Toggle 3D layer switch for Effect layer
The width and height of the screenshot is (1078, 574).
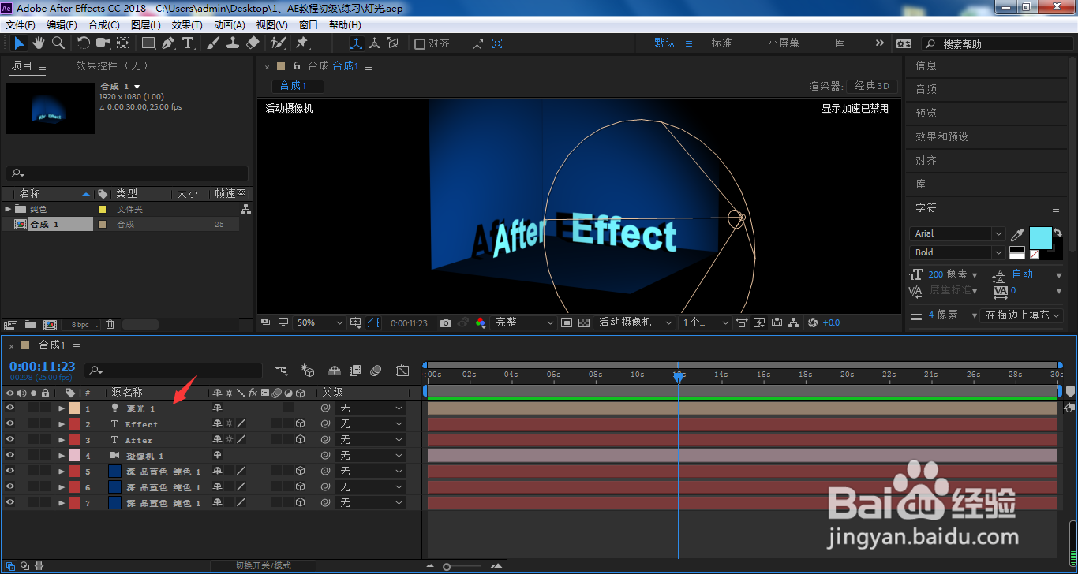click(300, 424)
